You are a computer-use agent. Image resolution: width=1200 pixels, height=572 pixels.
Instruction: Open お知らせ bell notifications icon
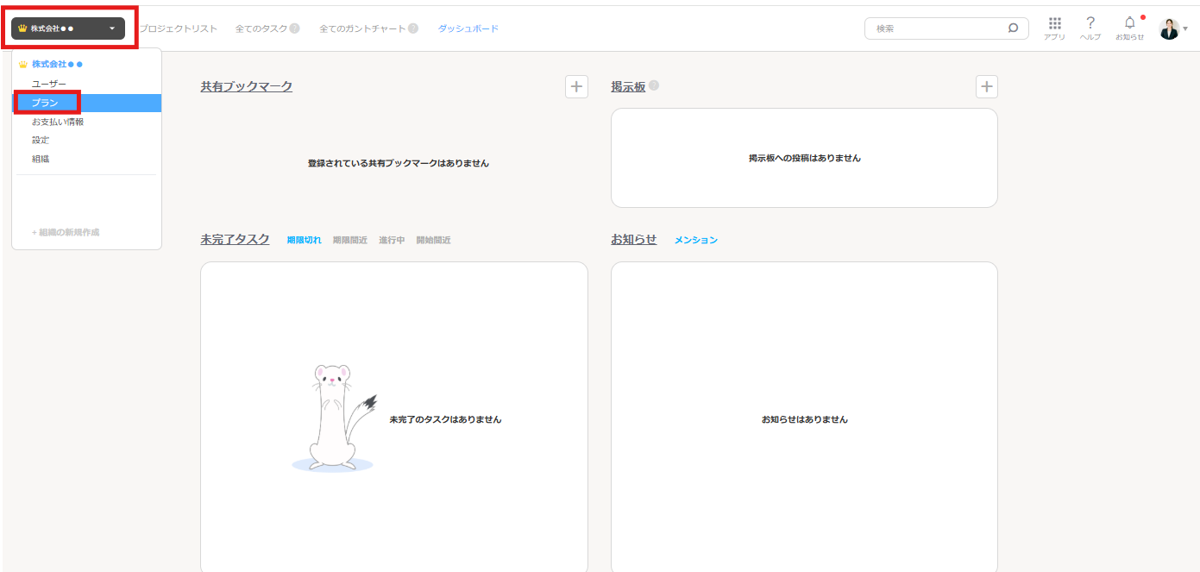click(x=1130, y=28)
